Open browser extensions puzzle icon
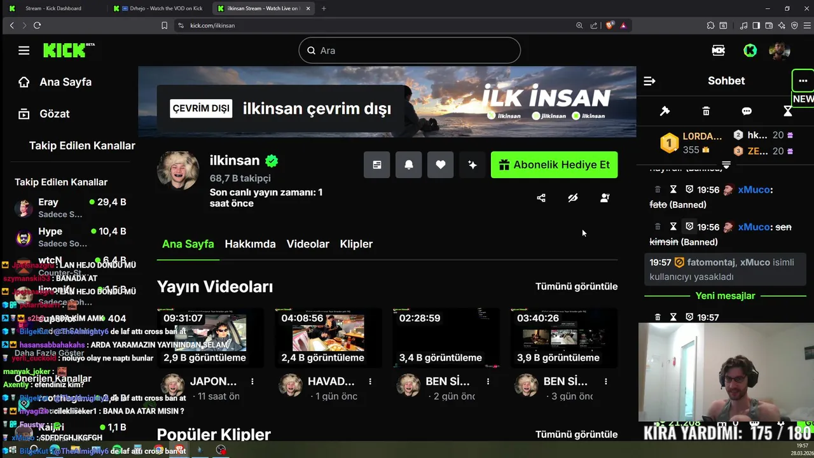 (710, 25)
